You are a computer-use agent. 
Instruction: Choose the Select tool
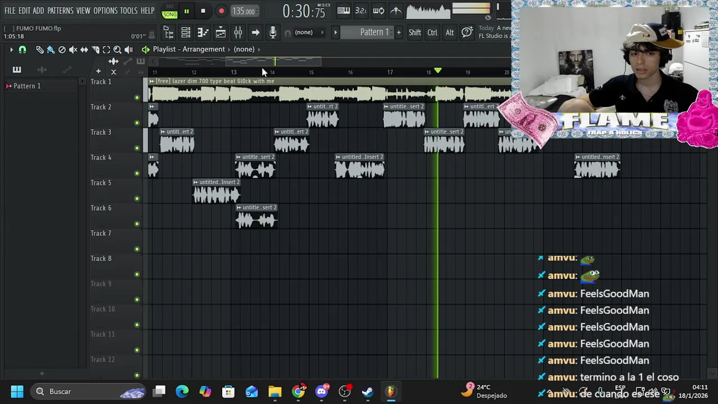(x=107, y=49)
